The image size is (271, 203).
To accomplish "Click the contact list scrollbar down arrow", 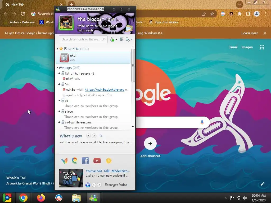I will (x=133, y=127).
